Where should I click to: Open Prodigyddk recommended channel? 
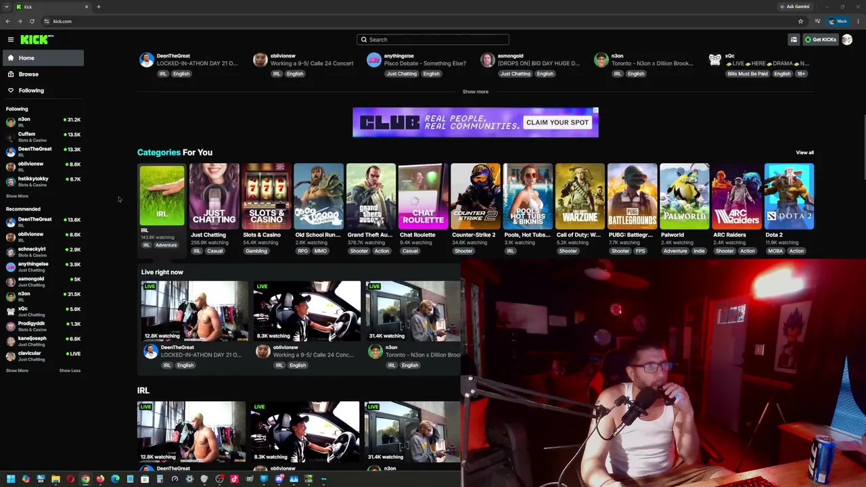(42, 326)
